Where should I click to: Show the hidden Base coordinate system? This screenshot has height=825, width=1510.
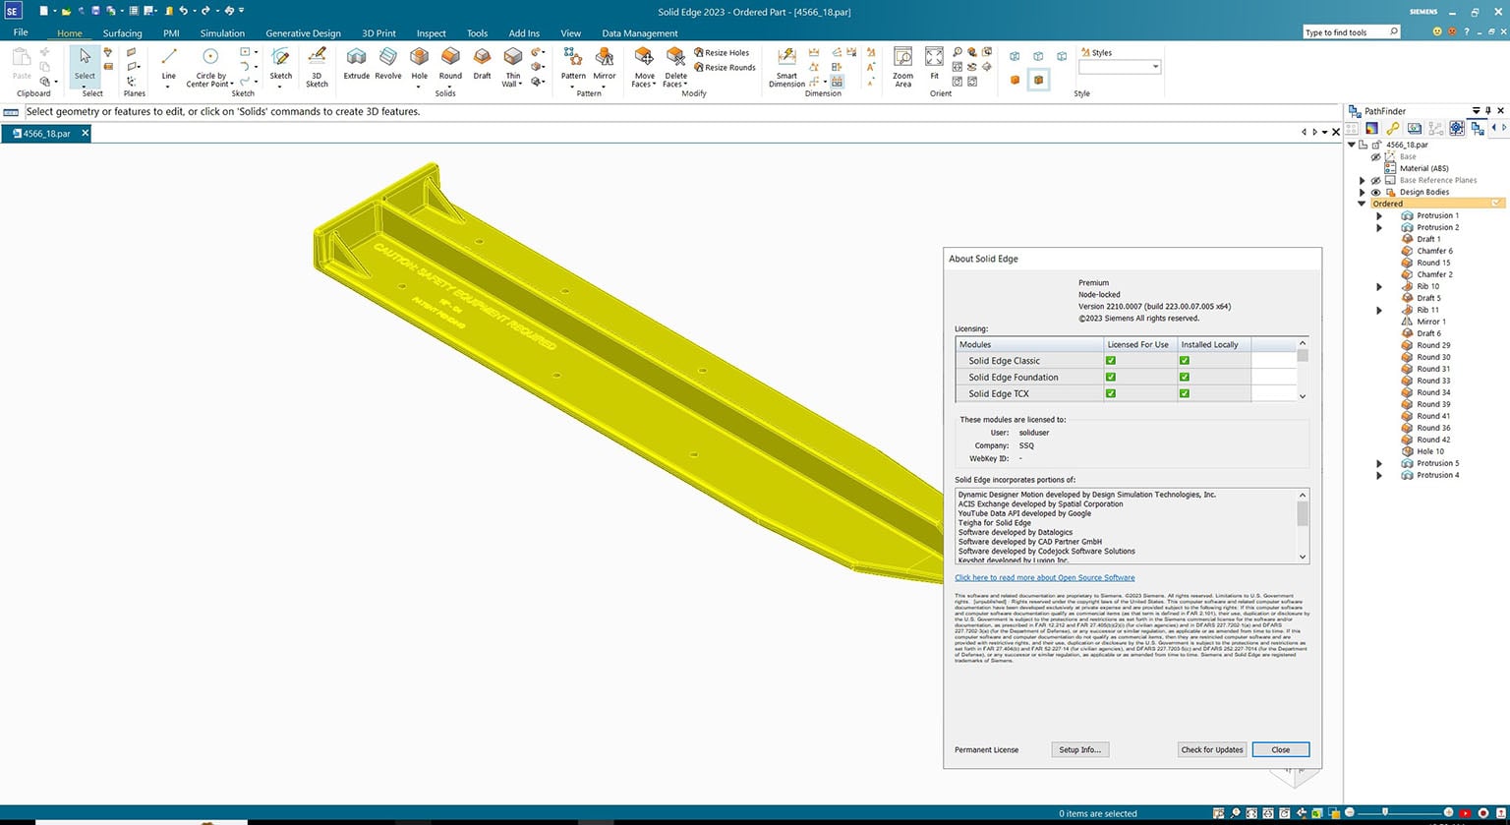pos(1375,157)
